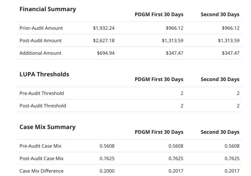Click the Case Mix Summary heading
Viewport: 251px width, 176px height.
(48, 127)
